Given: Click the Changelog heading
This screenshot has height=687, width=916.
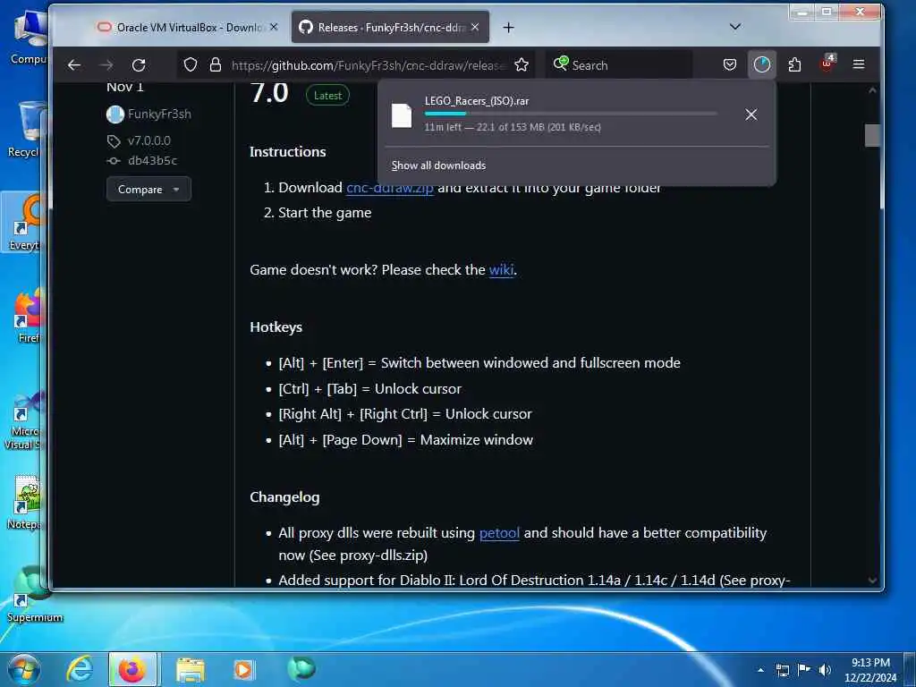Looking at the screenshot, I should click(x=284, y=497).
